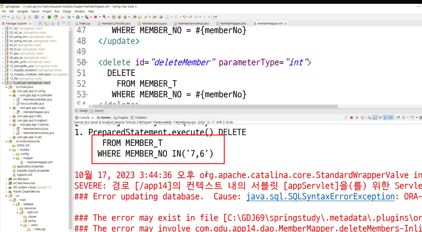Open the Window menu
The width and height of the screenshot is (422, 232).
tap(80, 11)
